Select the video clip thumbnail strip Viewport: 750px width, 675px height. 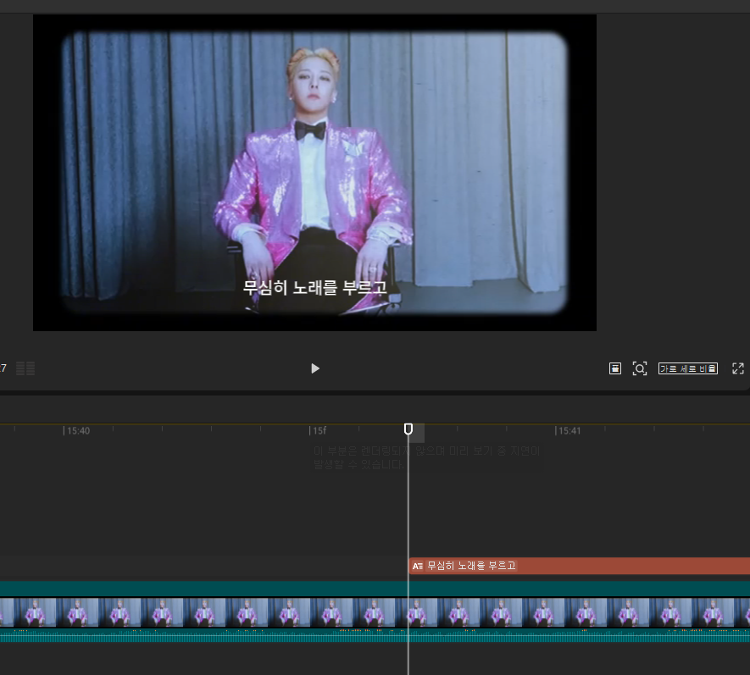tap(375, 612)
